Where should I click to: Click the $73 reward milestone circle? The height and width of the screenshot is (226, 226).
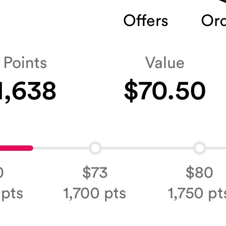coord(95,148)
